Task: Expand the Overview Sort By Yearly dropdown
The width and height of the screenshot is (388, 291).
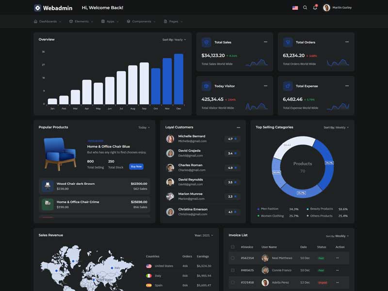Action: [174, 40]
